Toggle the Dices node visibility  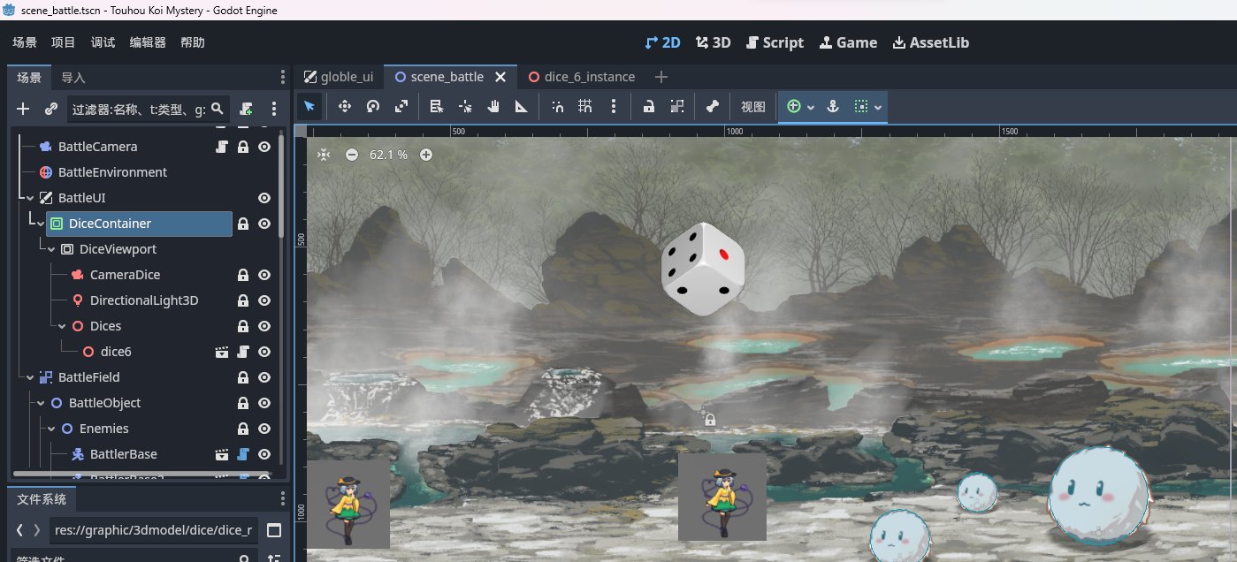click(264, 326)
